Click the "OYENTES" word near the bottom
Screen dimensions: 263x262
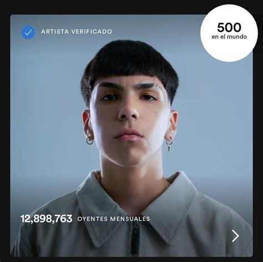pos(93,219)
